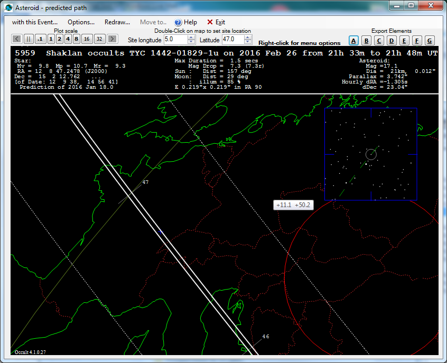Click the Latitude spinner arrows

point(248,40)
